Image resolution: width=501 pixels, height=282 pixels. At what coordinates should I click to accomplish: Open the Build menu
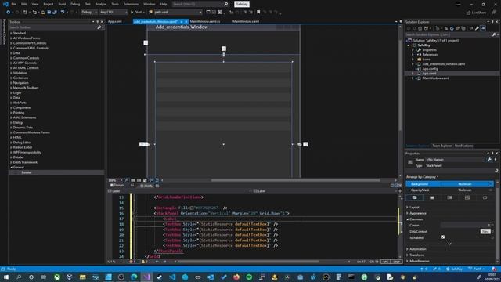[x=62, y=4]
